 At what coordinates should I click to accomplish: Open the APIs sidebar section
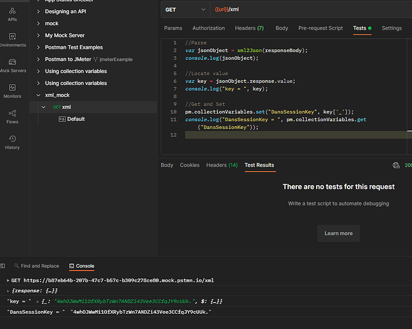[12, 14]
